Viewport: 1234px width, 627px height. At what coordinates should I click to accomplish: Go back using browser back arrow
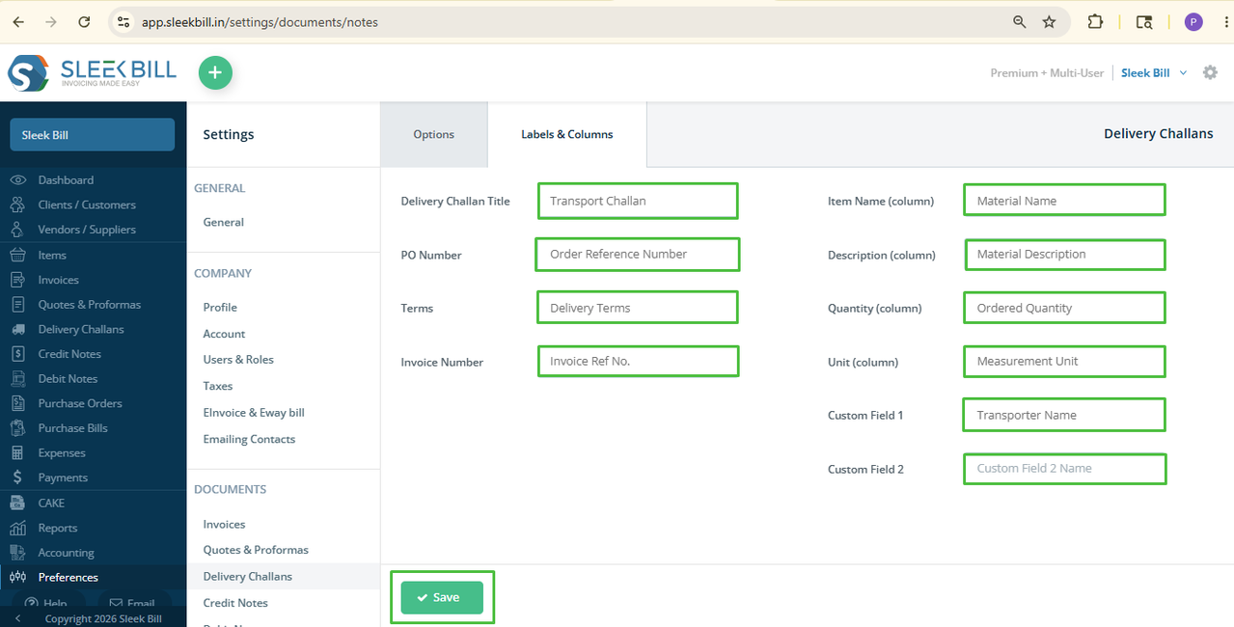point(18,21)
